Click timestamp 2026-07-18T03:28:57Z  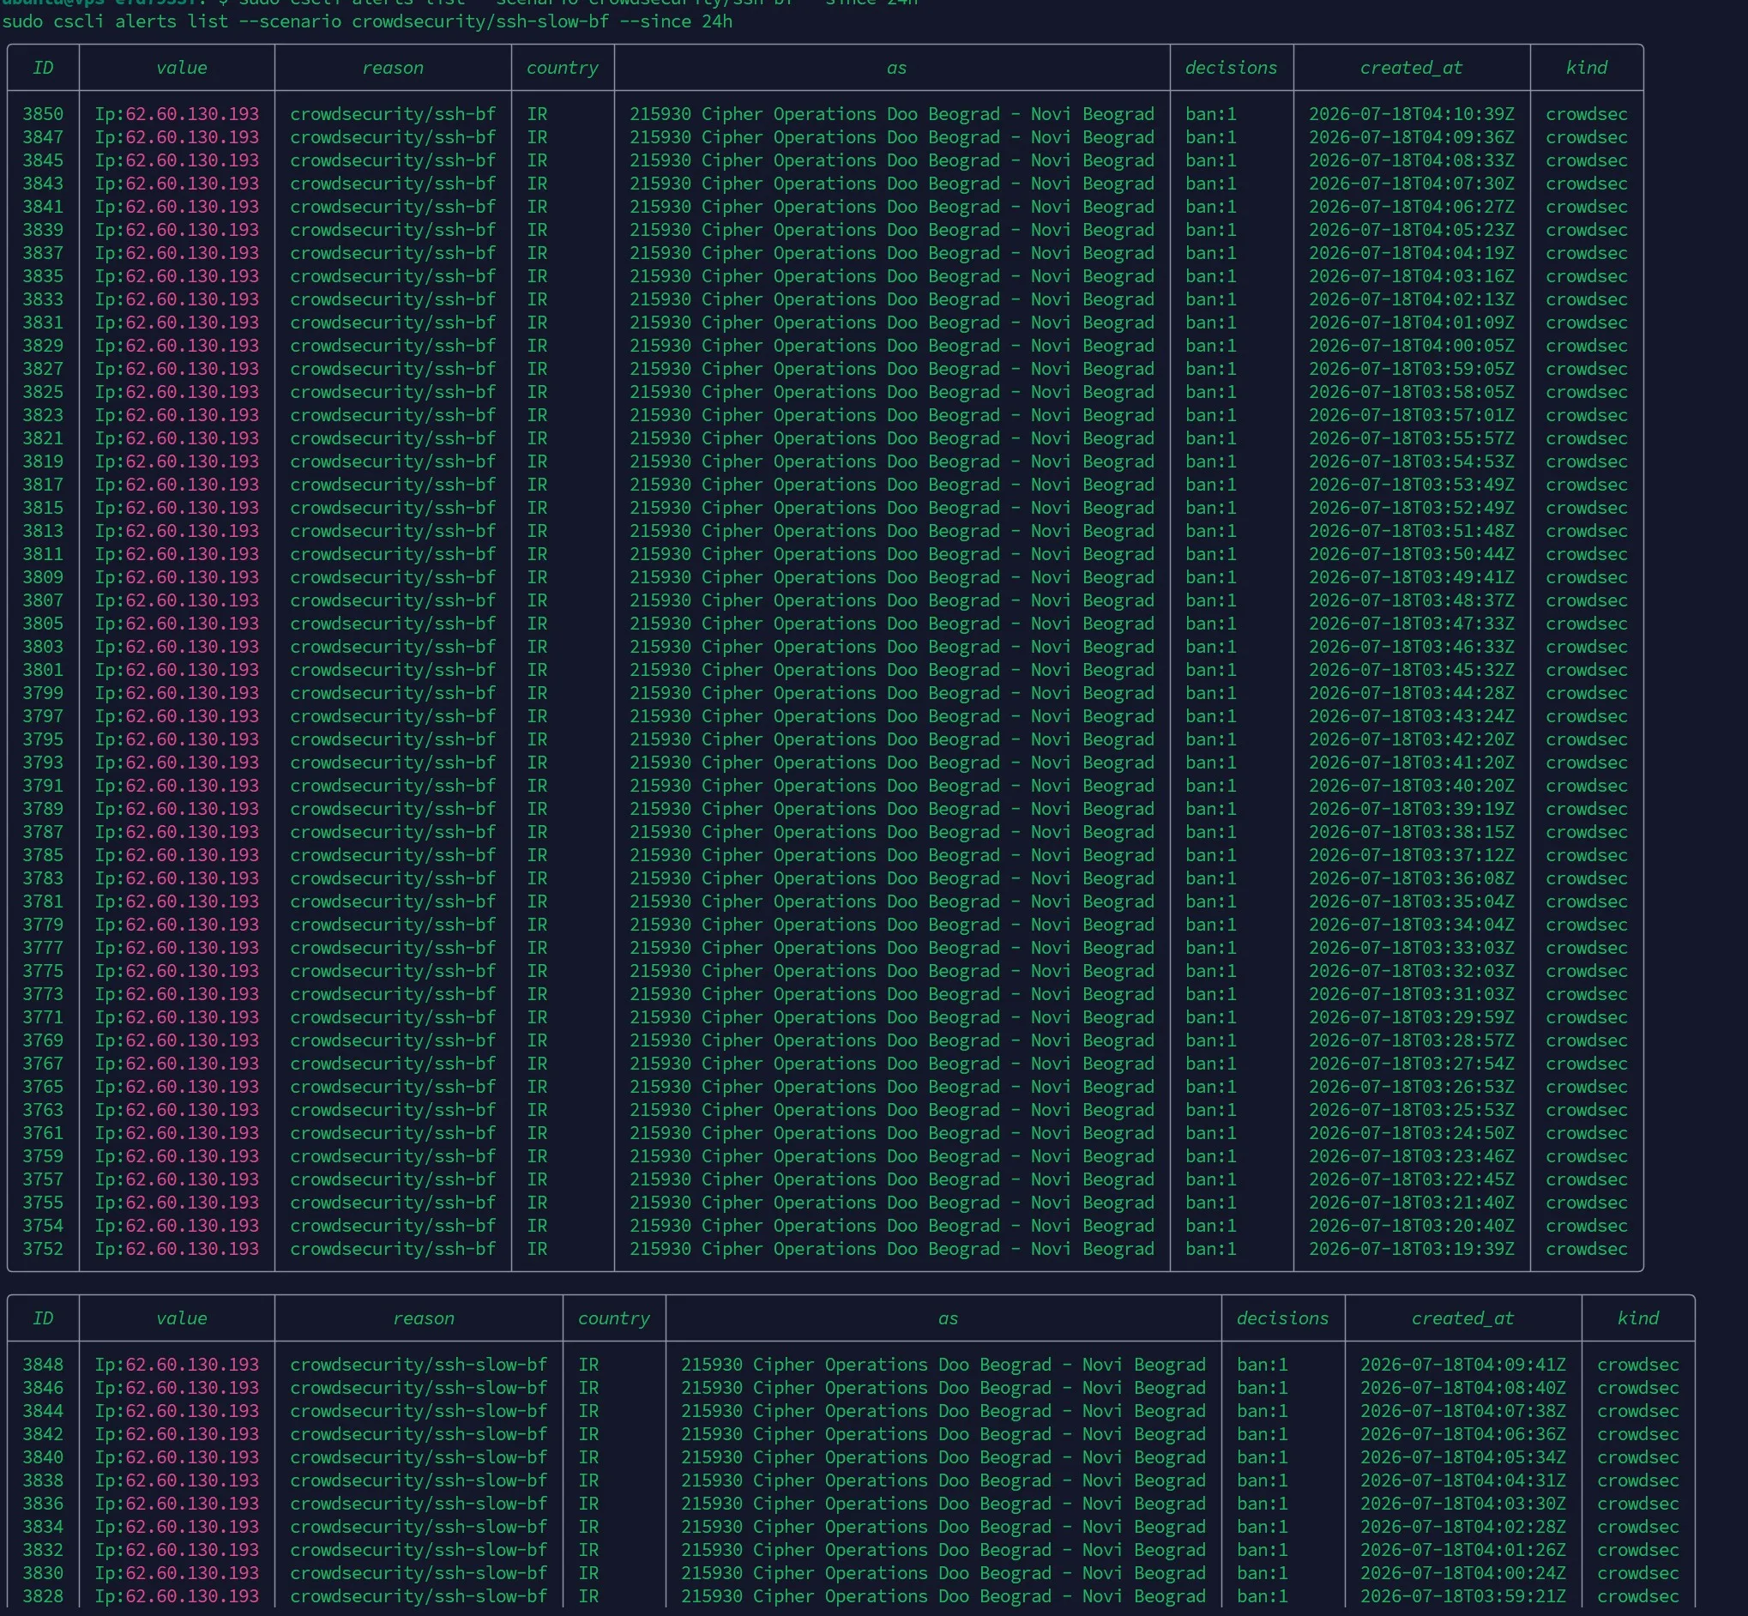[x=1411, y=1040]
